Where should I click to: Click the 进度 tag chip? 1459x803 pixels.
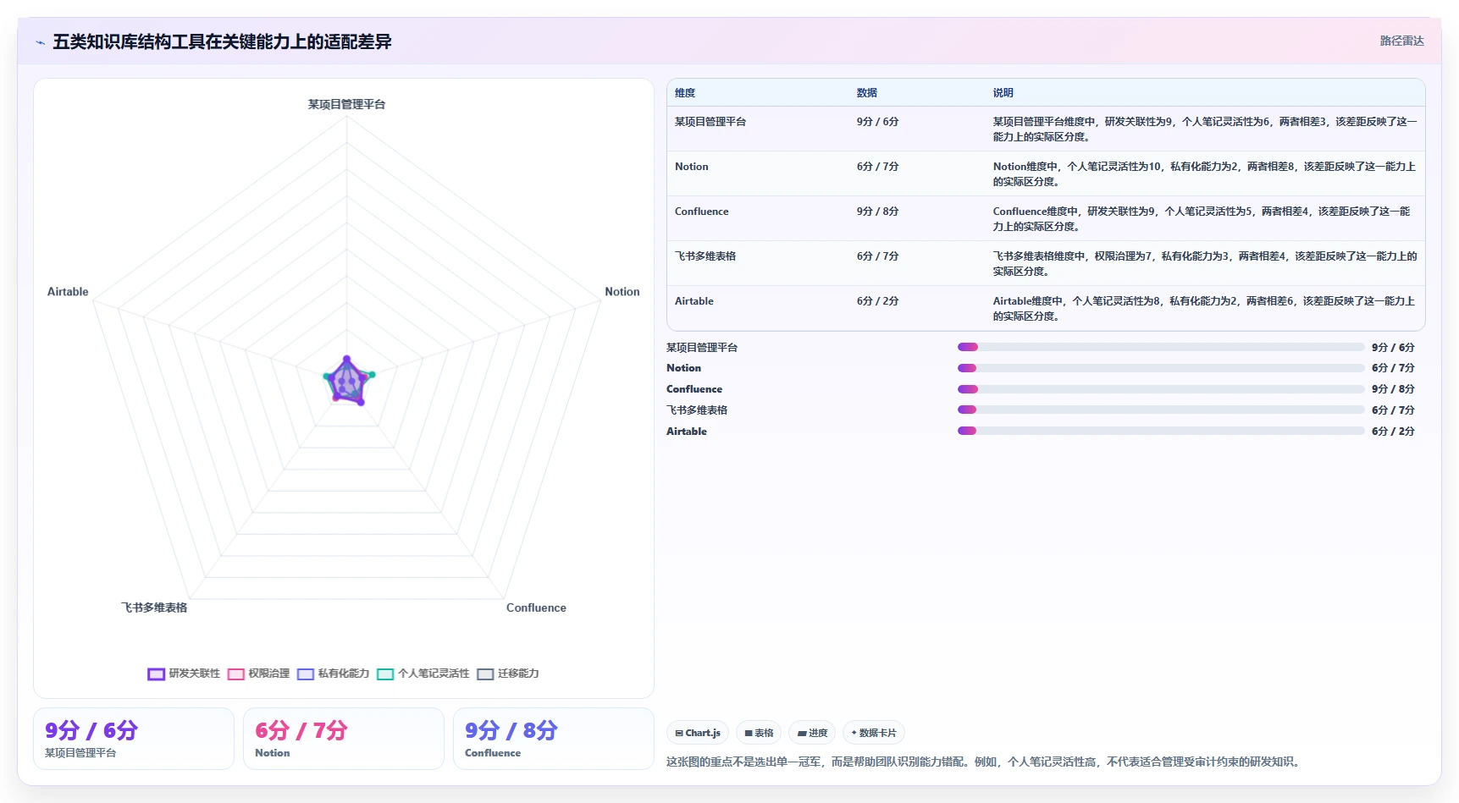[812, 733]
